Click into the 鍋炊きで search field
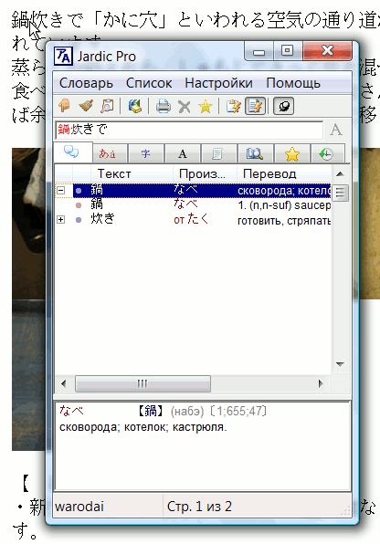380x544 pixels. click(189, 130)
